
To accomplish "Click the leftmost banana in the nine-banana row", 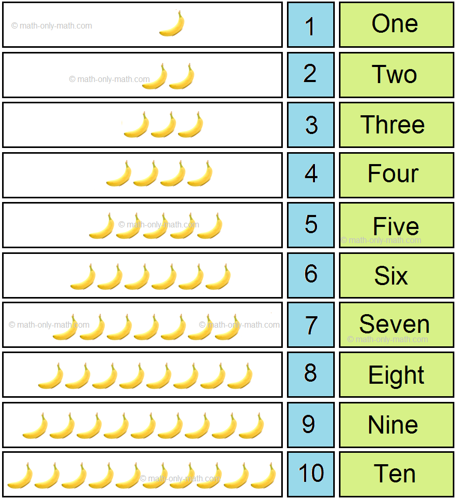I will 35,426.
